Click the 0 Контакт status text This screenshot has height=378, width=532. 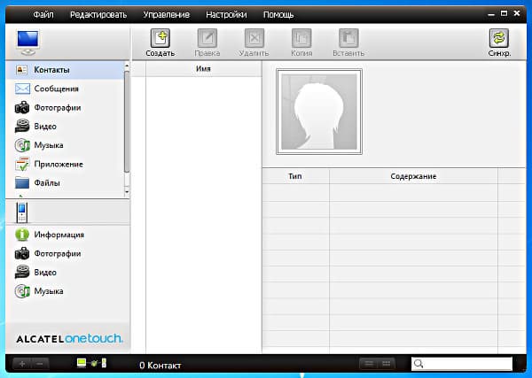pyautogui.click(x=160, y=366)
